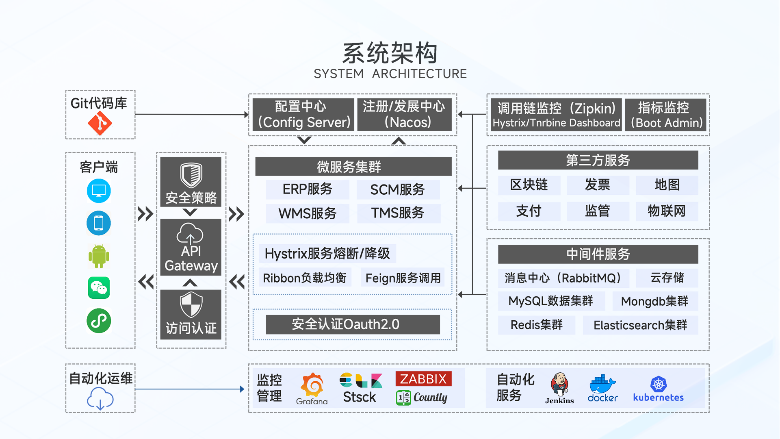Click the mini program green icon
780x439 pixels.
pyautogui.click(x=99, y=321)
